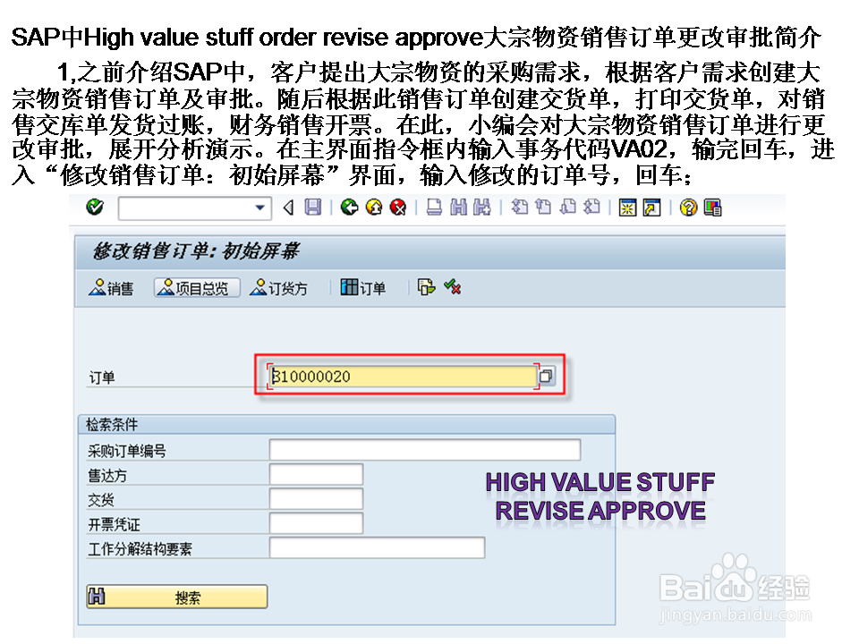Click the 订单 order number field 310000020
The width and height of the screenshot is (859, 644).
pyautogui.click(x=404, y=377)
